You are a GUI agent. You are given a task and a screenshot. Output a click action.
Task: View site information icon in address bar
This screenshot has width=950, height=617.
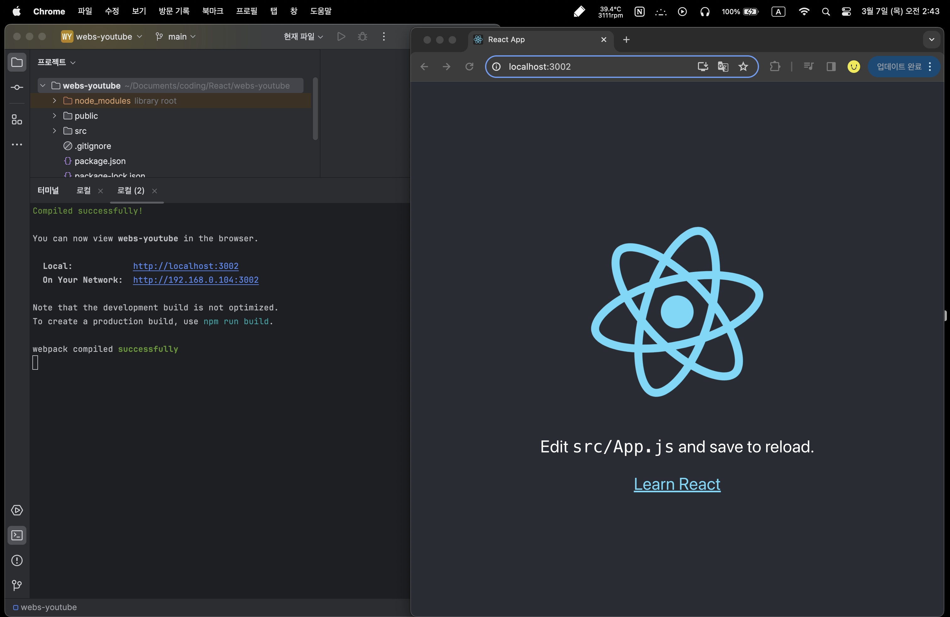tap(496, 67)
